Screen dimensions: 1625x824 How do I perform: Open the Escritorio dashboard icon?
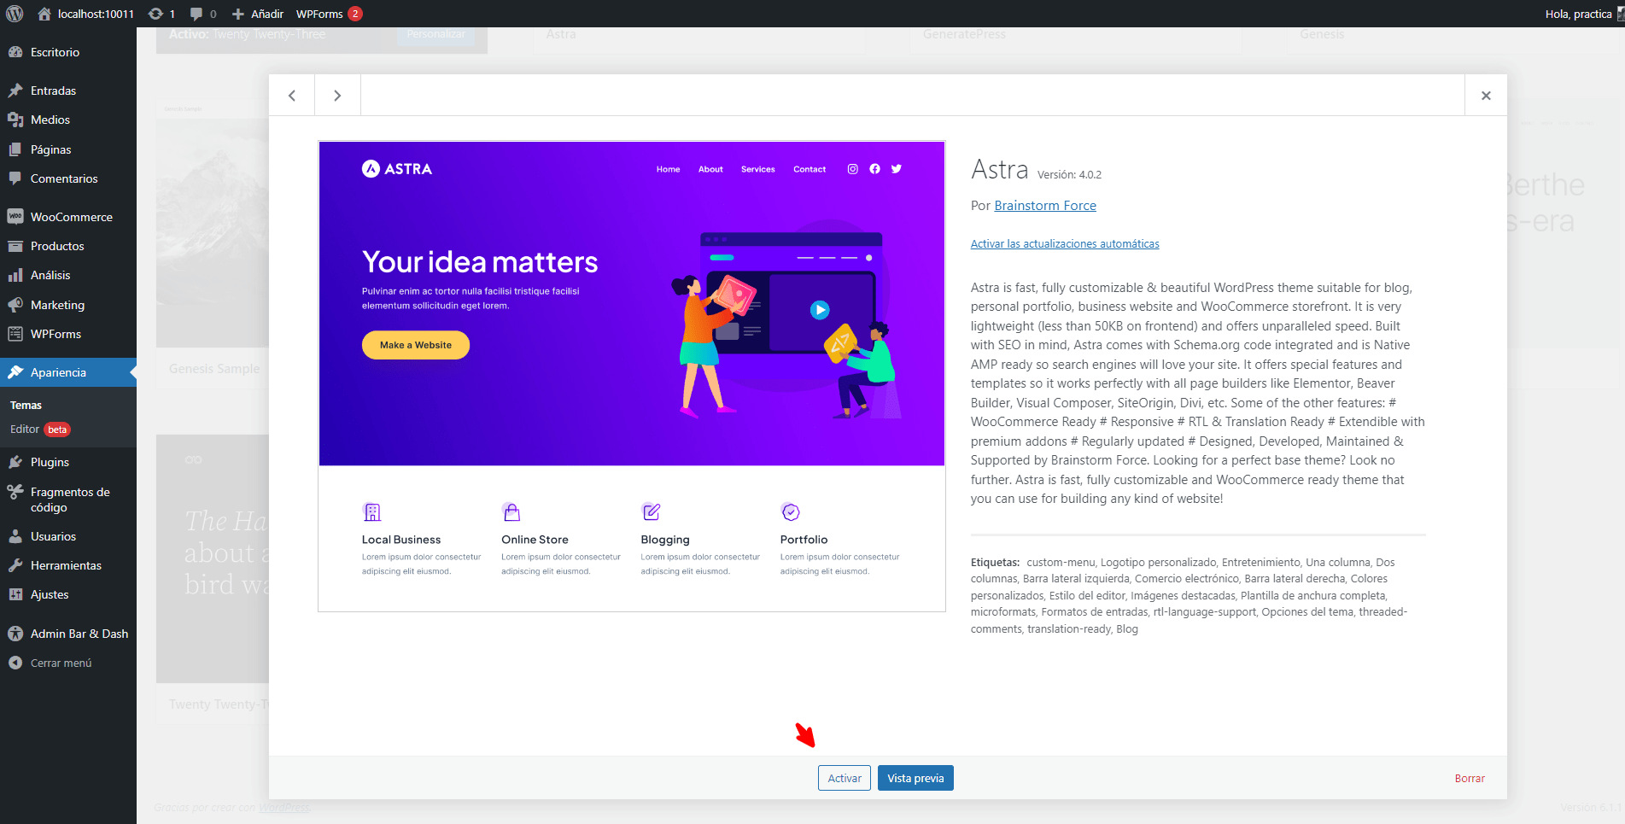point(15,52)
